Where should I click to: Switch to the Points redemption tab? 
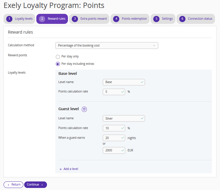[x=130, y=19]
